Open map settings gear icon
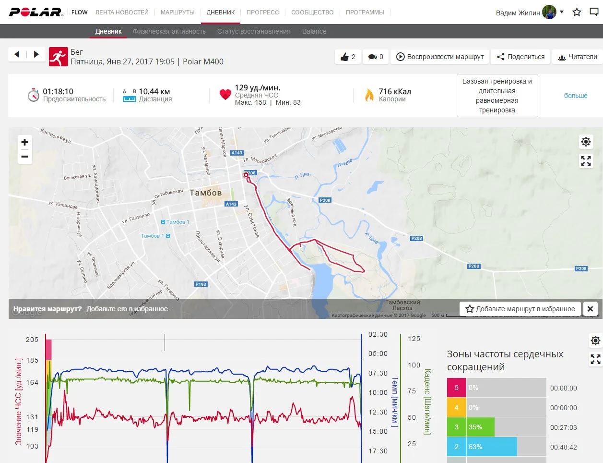The height and width of the screenshot is (463, 603). coord(586,142)
